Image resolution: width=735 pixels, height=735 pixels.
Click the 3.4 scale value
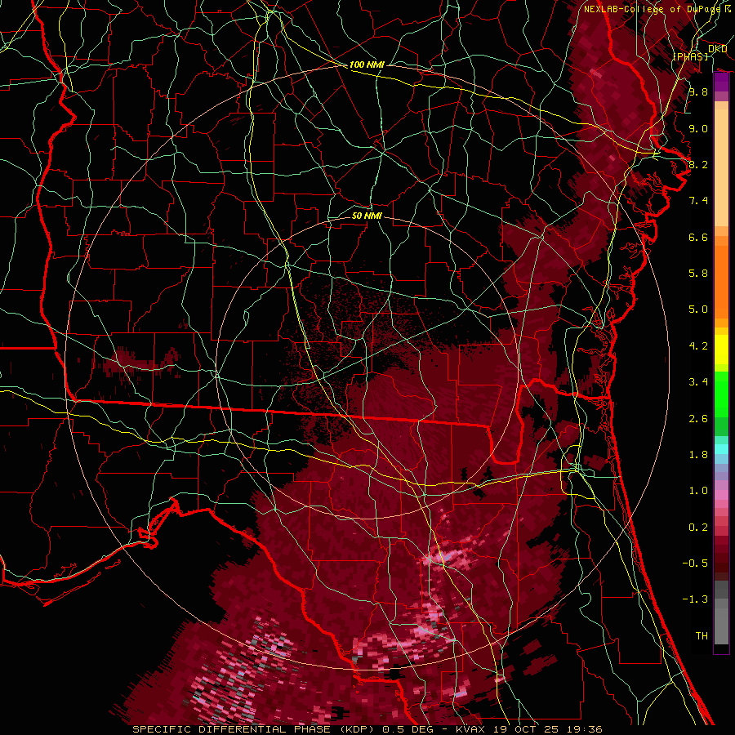698,382
